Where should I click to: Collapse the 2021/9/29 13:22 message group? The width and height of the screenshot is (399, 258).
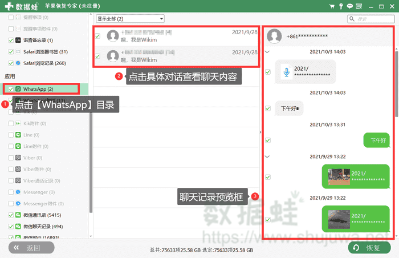point(268,156)
